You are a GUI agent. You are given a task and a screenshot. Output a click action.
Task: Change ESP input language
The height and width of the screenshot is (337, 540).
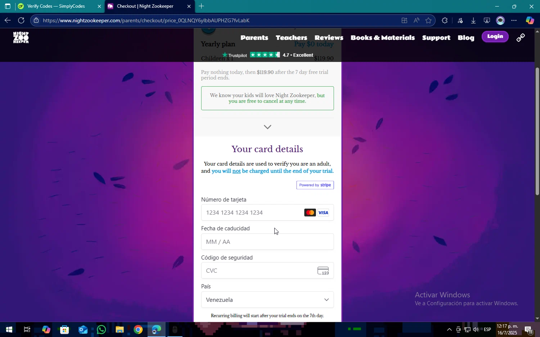point(487,329)
